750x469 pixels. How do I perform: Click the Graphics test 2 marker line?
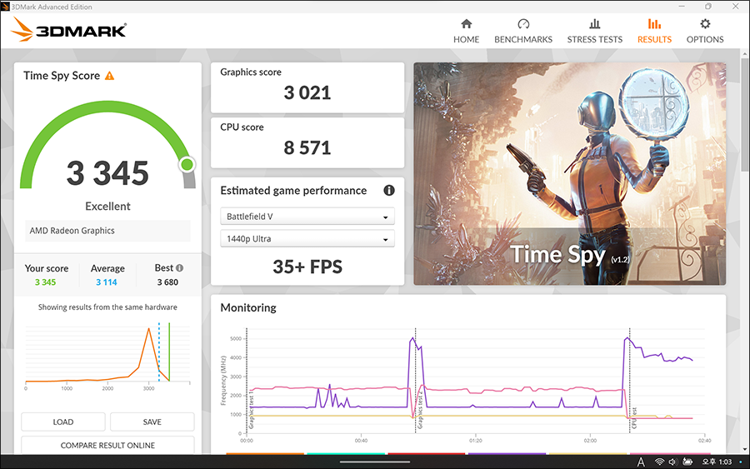click(x=416, y=380)
